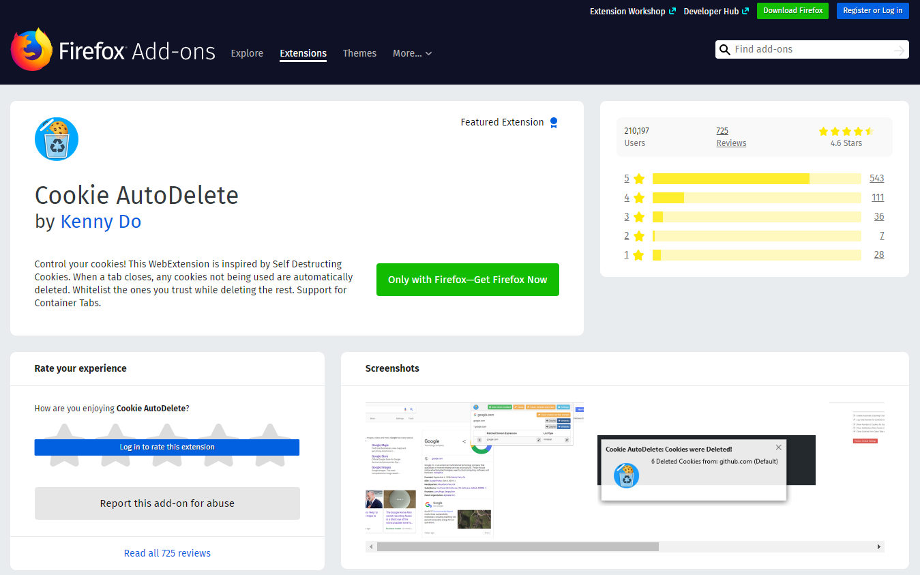Click the 5-star rating bar

(x=757, y=179)
